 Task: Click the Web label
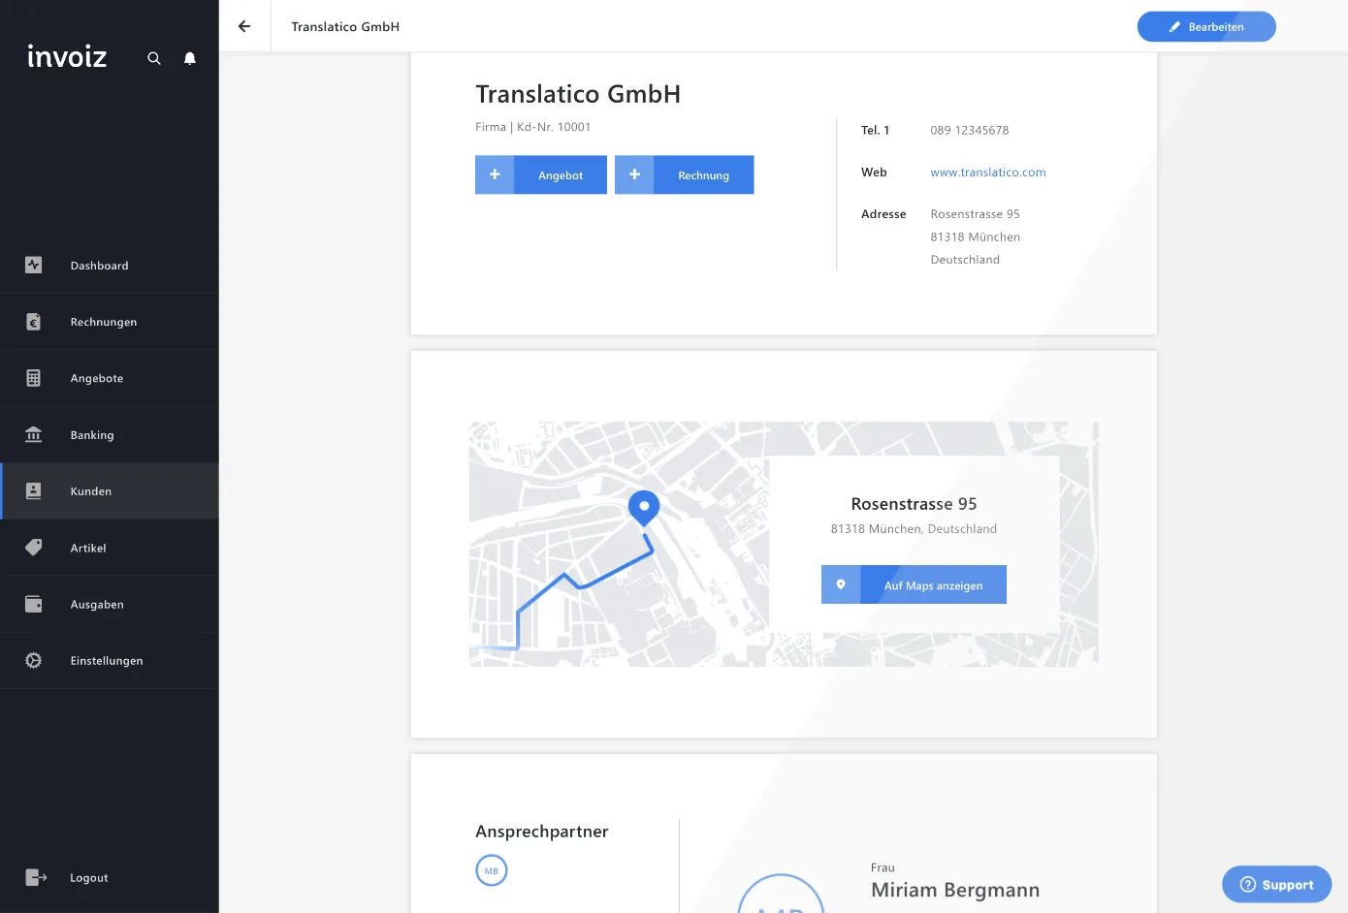coord(874,173)
